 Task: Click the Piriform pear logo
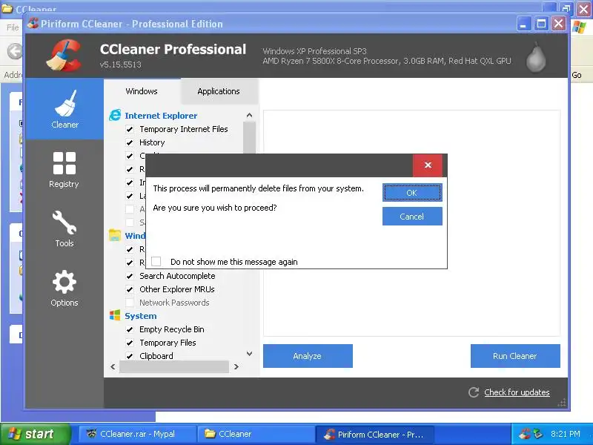click(x=536, y=58)
